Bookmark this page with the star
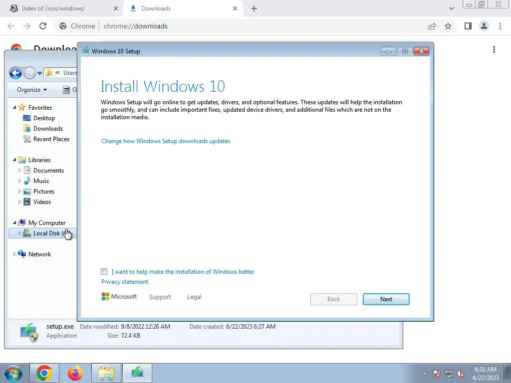The width and height of the screenshot is (511, 383). coord(448,26)
